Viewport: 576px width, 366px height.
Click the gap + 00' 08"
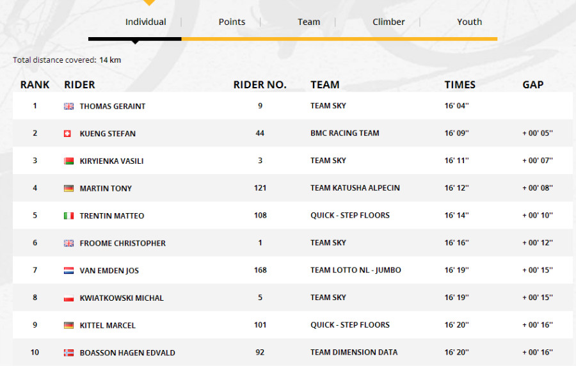538,188
